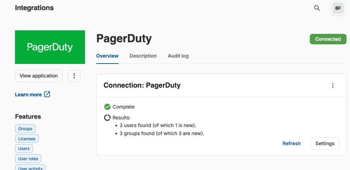Click the Integrations page heading
The height and width of the screenshot is (170, 350).
point(34,8)
